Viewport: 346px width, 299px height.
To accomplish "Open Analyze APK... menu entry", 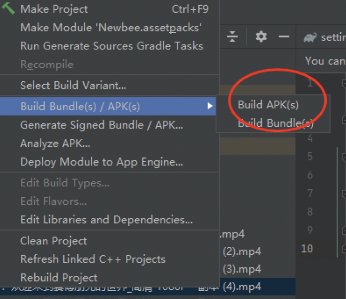I will 55,144.
